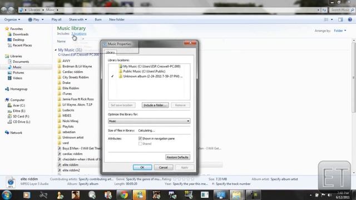
Task: Close the Music Properties dialog
Action: pyautogui.click(x=190, y=43)
